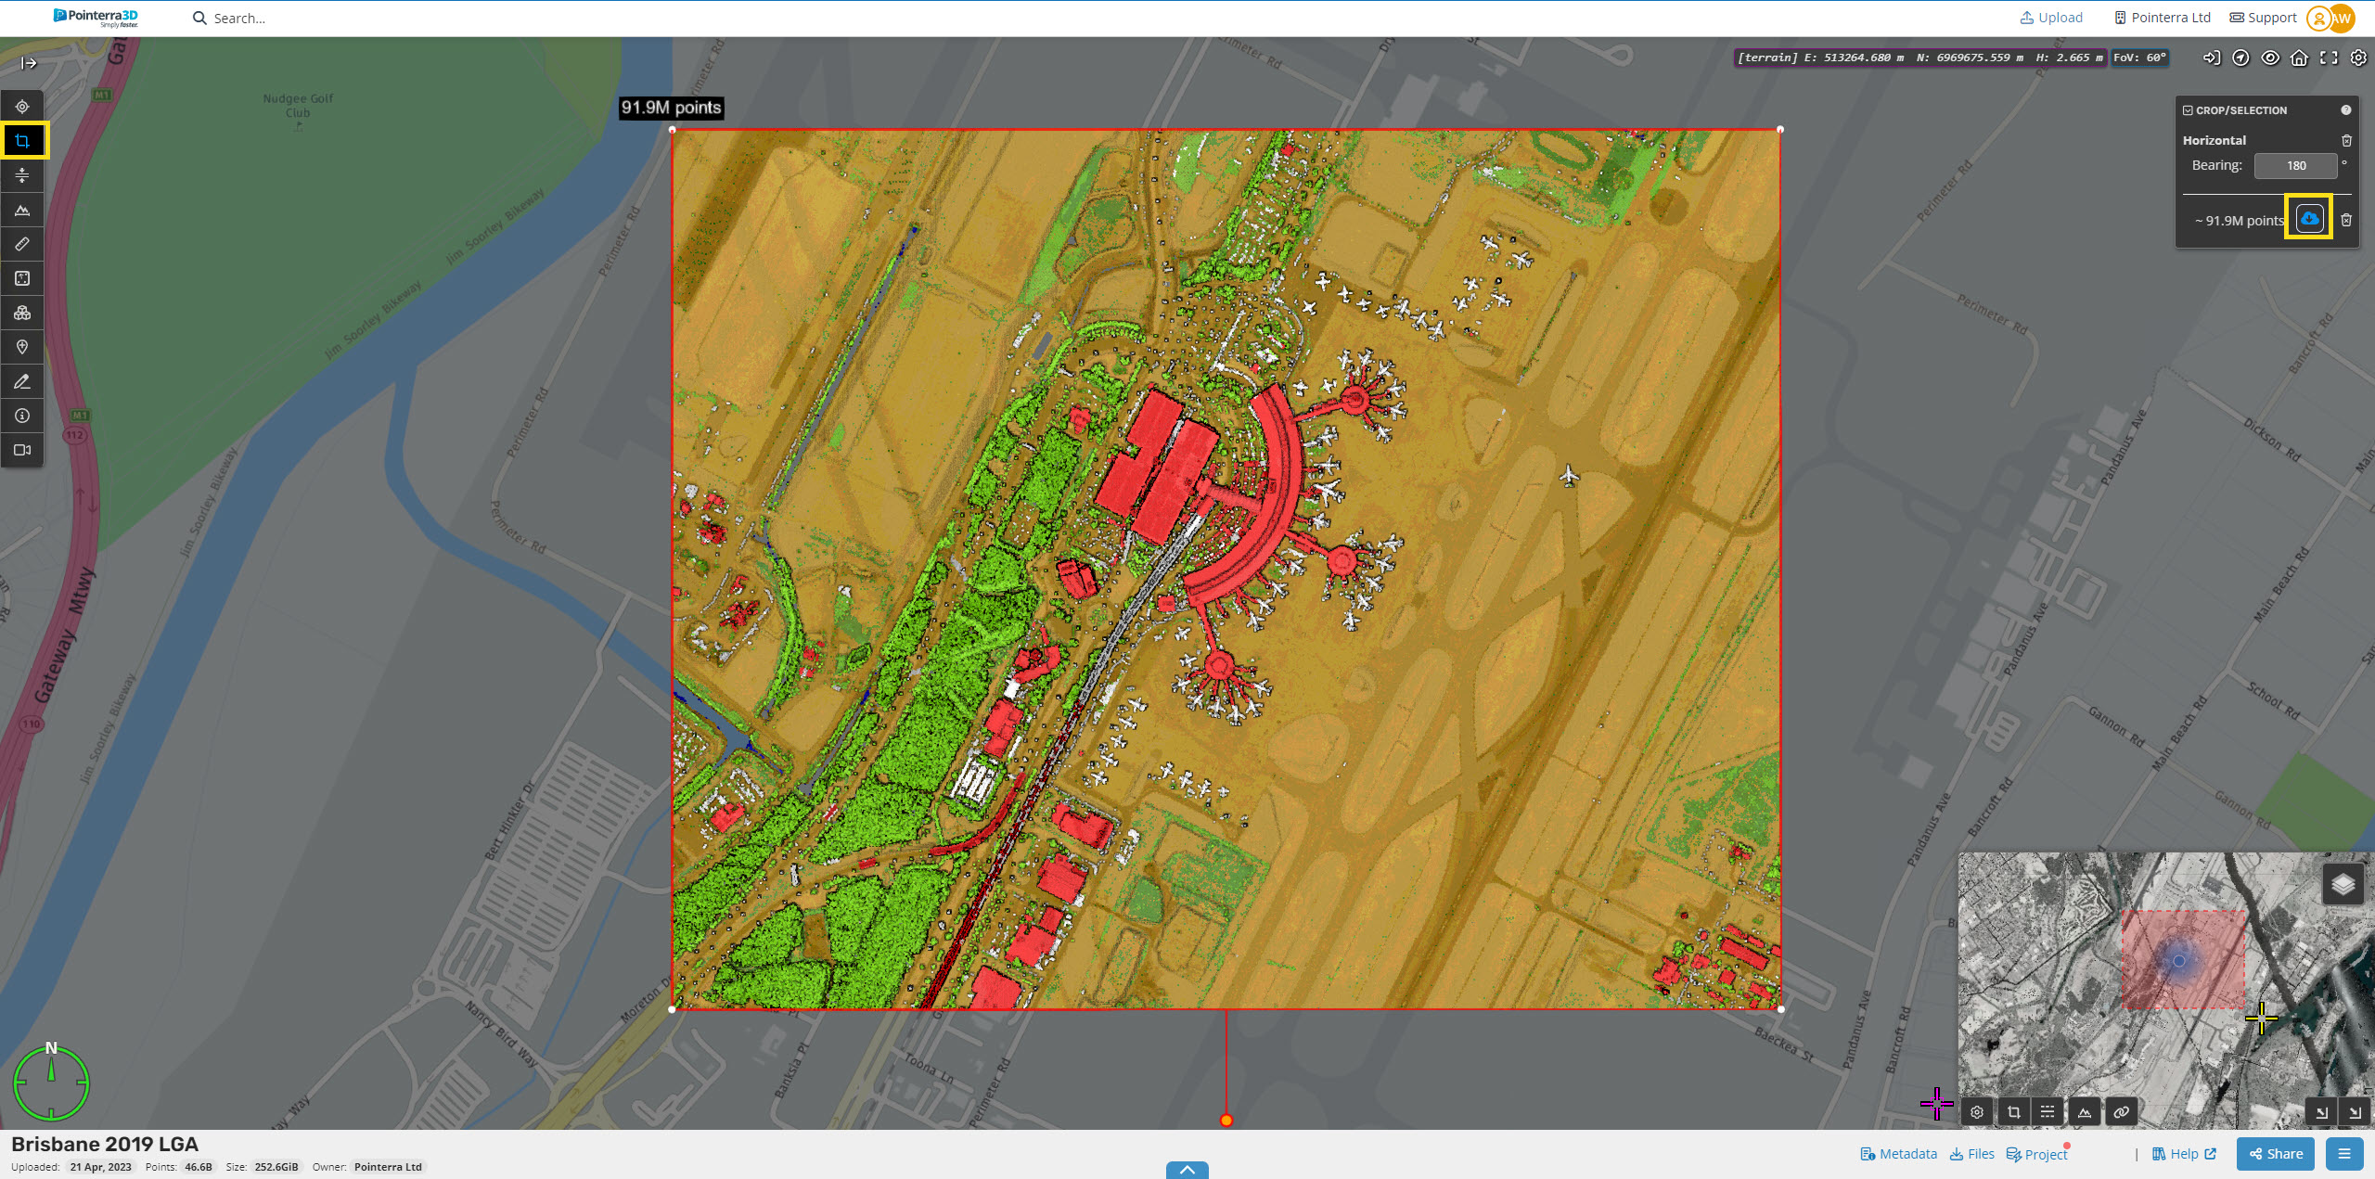Select the elevation profile tool
The image size is (2375, 1179).
pos(22,211)
